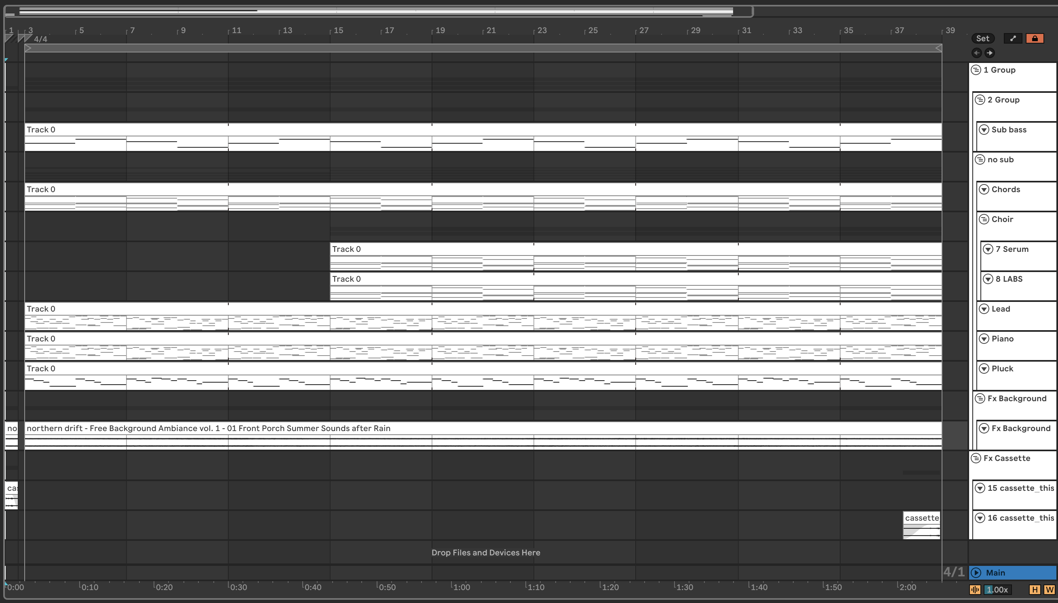Click the 4/4 time signature marker
This screenshot has height=603, width=1058.
tap(40, 39)
